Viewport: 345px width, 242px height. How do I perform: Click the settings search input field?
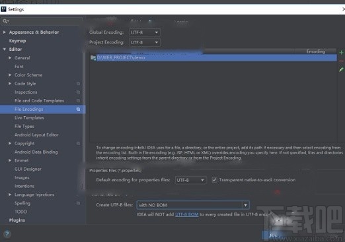(x=42, y=21)
